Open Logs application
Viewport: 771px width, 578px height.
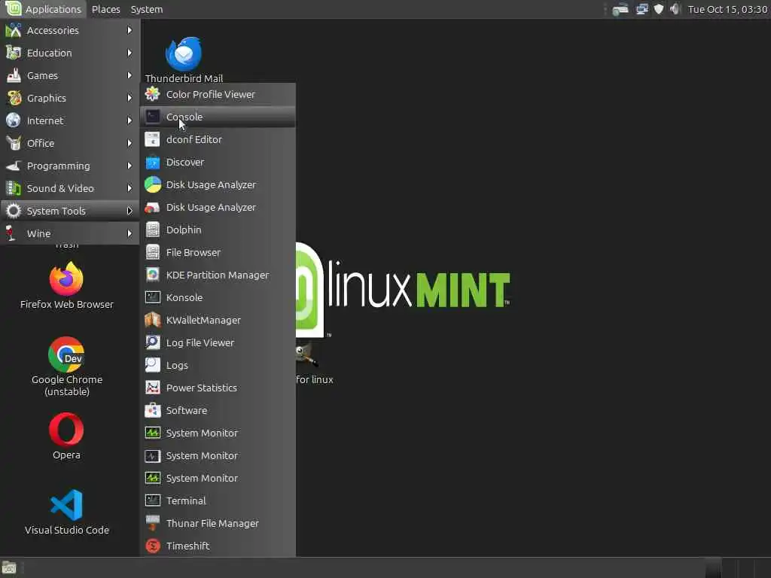(218, 366)
